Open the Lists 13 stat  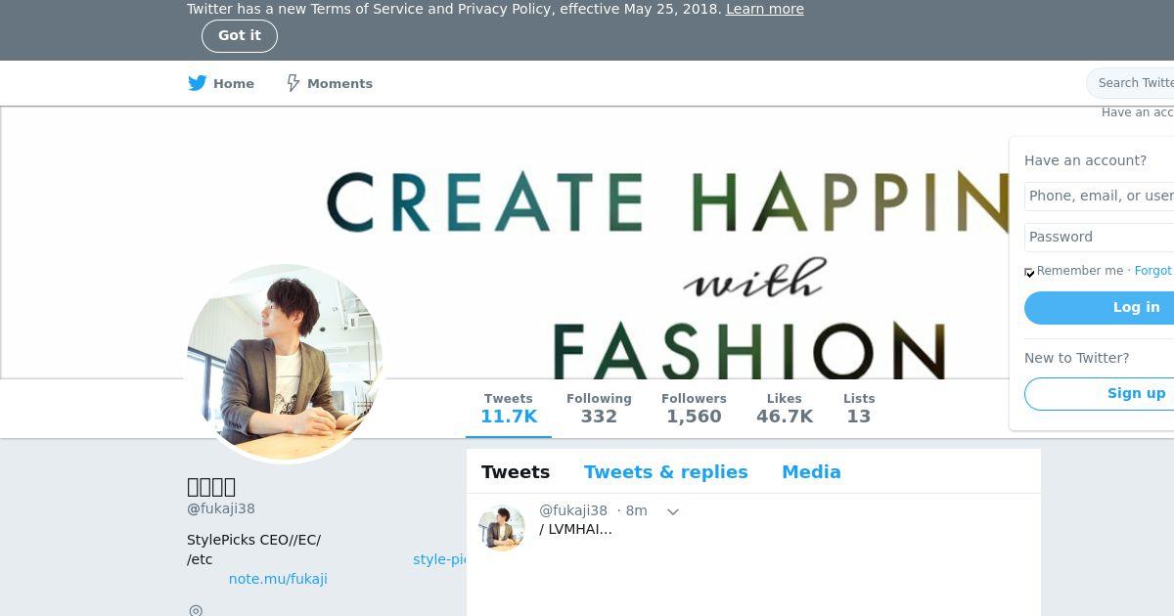tap(859, 409)
